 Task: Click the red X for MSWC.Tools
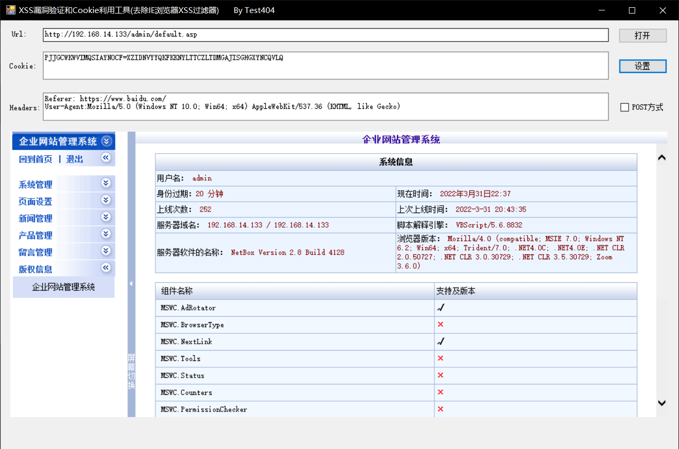coord(441,358)
